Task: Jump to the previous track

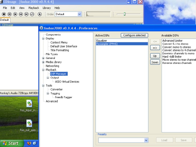Action: pyautogui.click(x=21, y=14)
